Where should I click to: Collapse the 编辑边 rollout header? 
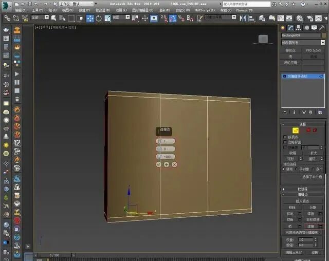pos(303,195)
